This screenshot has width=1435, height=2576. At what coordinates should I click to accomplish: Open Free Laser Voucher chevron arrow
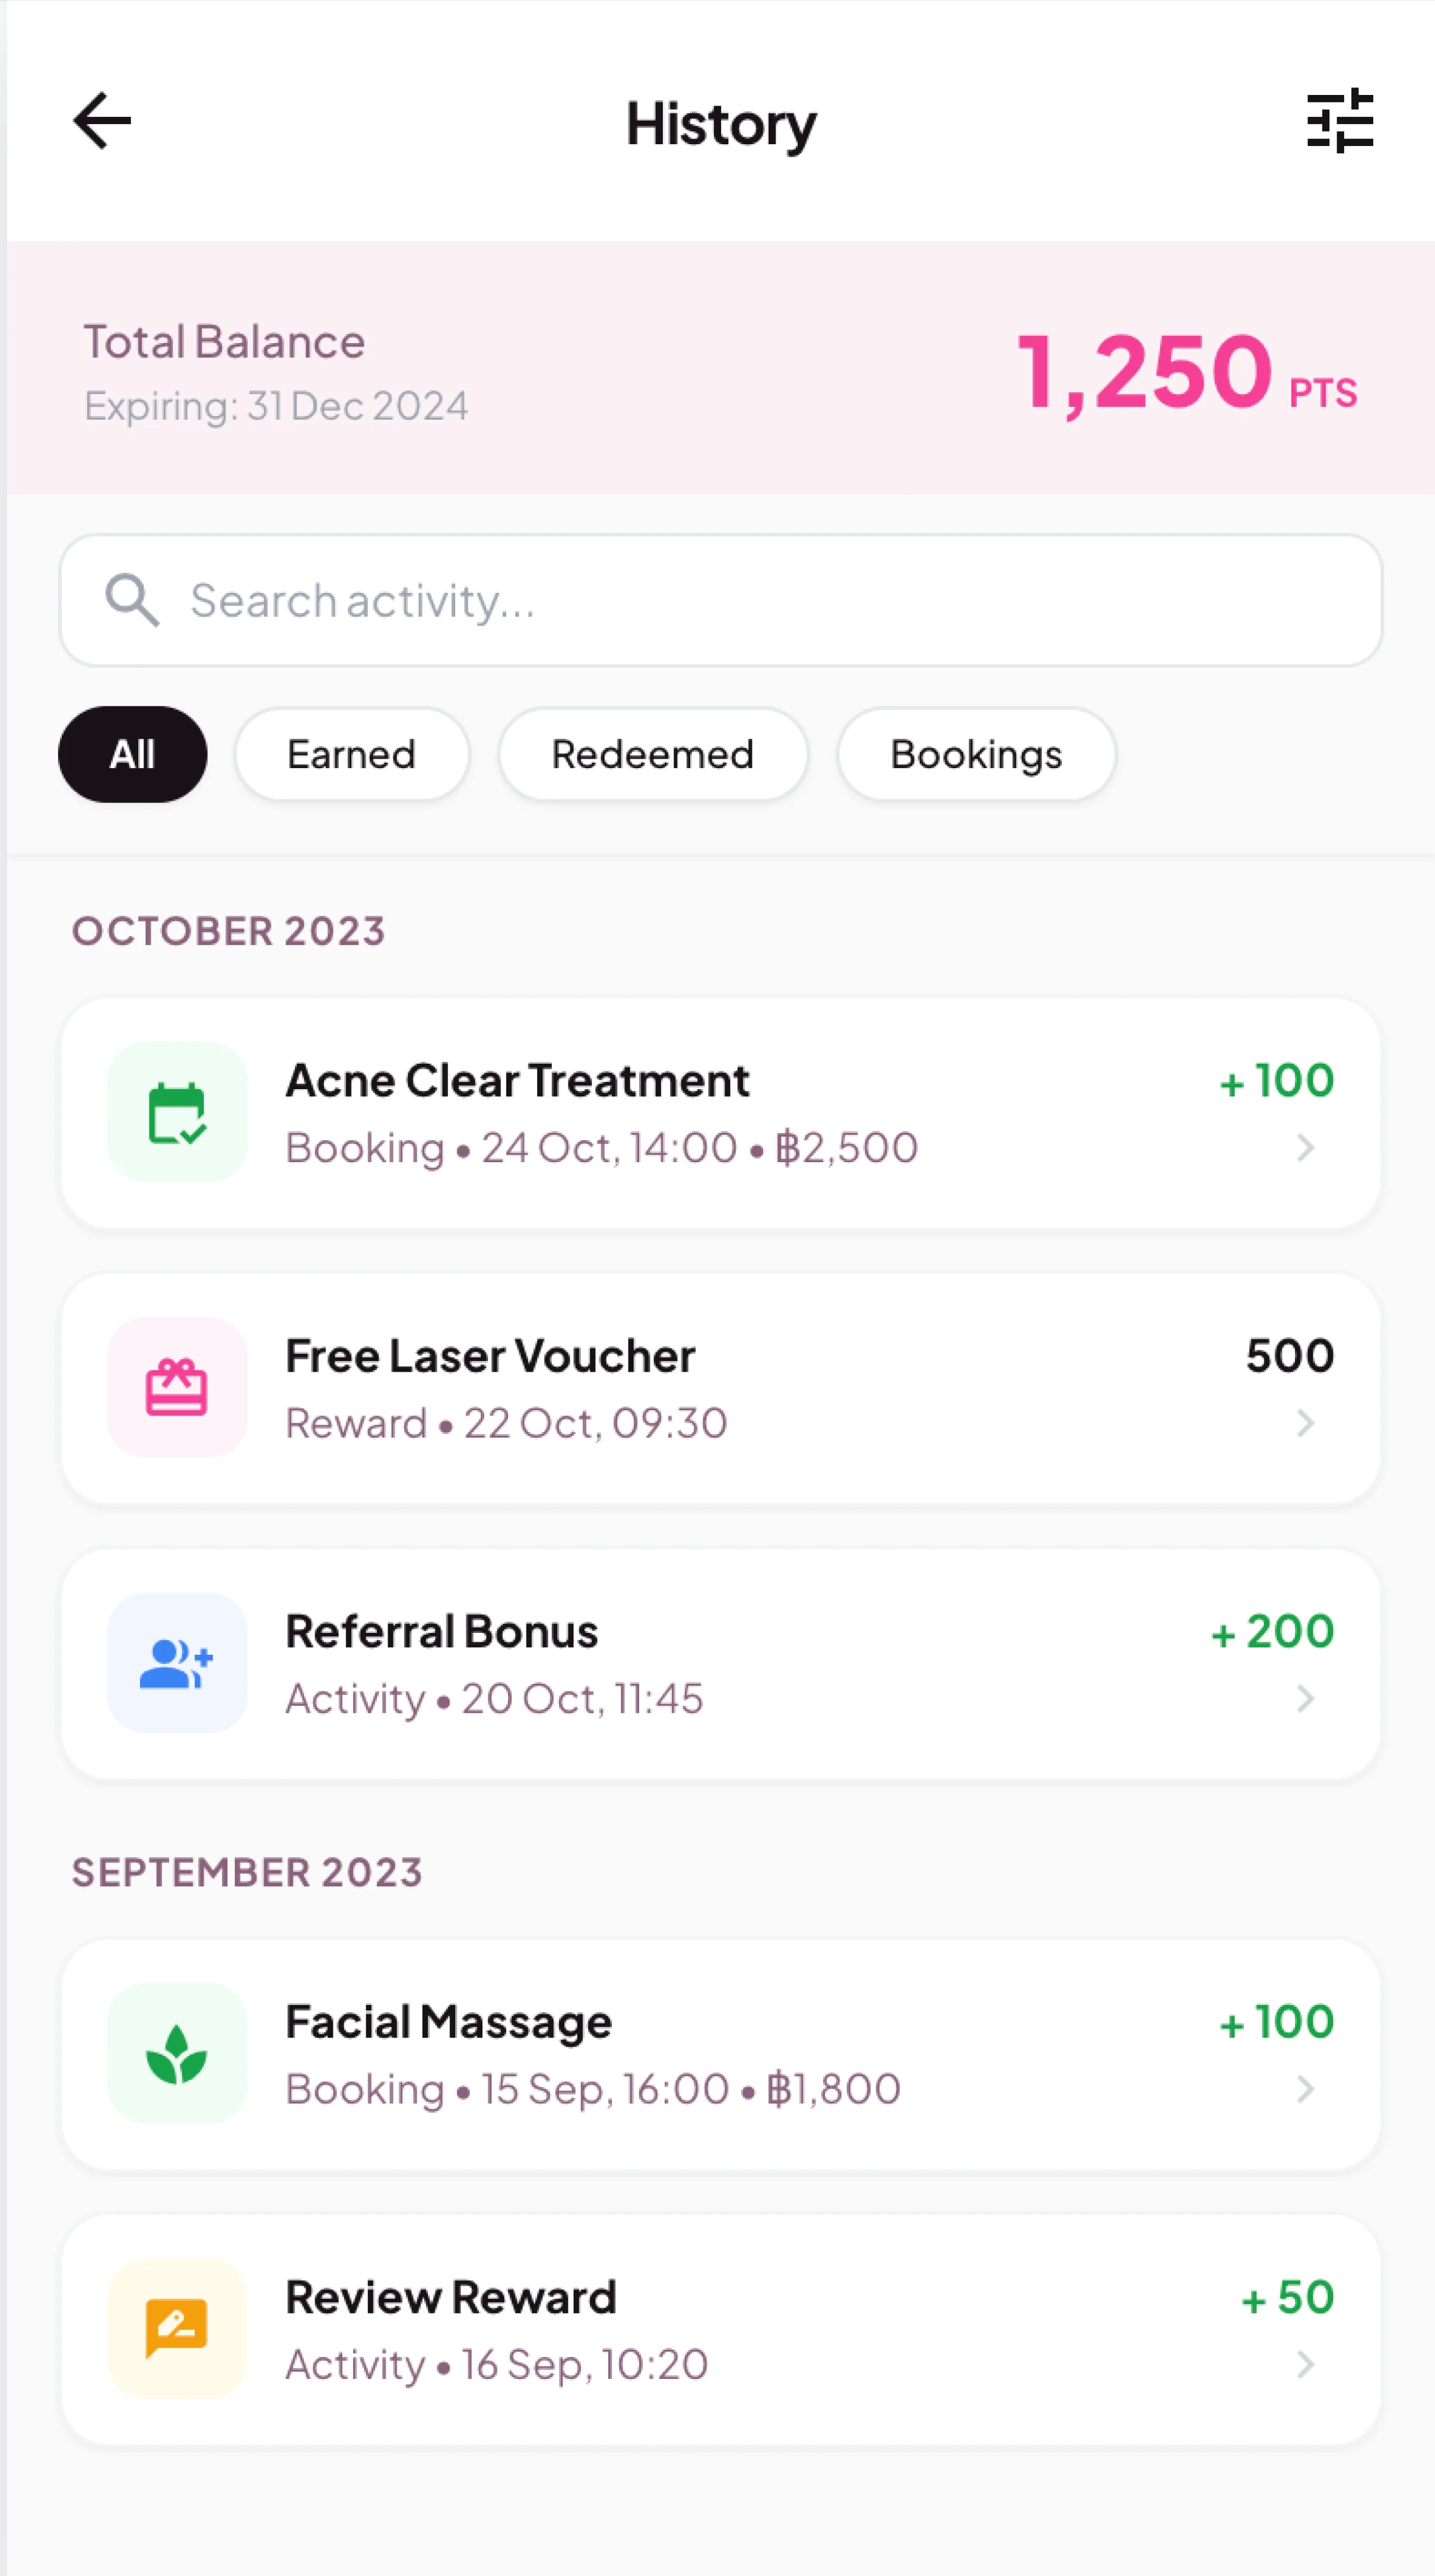pyautogui.click(x=1305, y=1423)
